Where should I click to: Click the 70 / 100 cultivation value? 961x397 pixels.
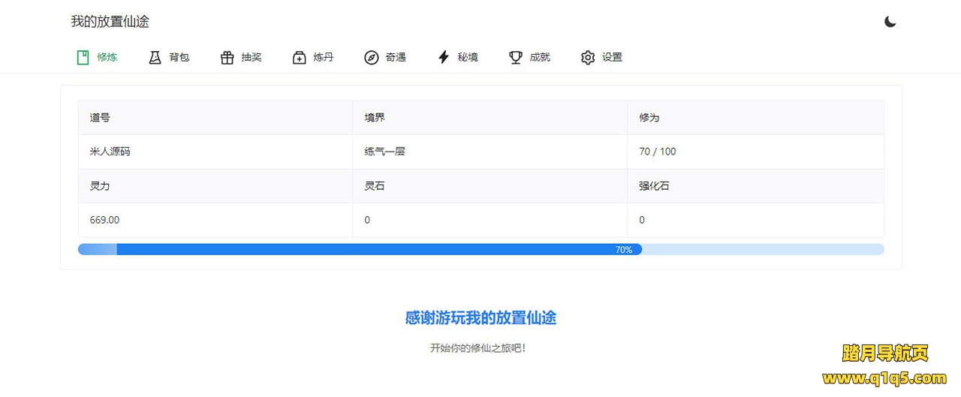(657, 152)
